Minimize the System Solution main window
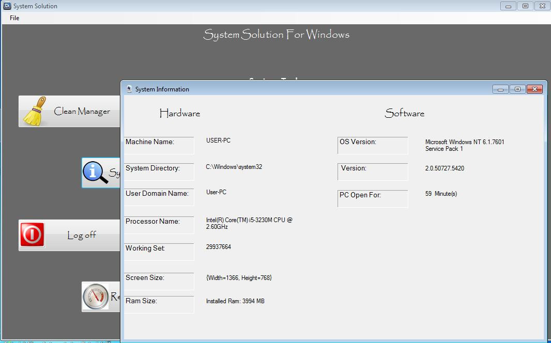The image size is (551, 343). 508,6
